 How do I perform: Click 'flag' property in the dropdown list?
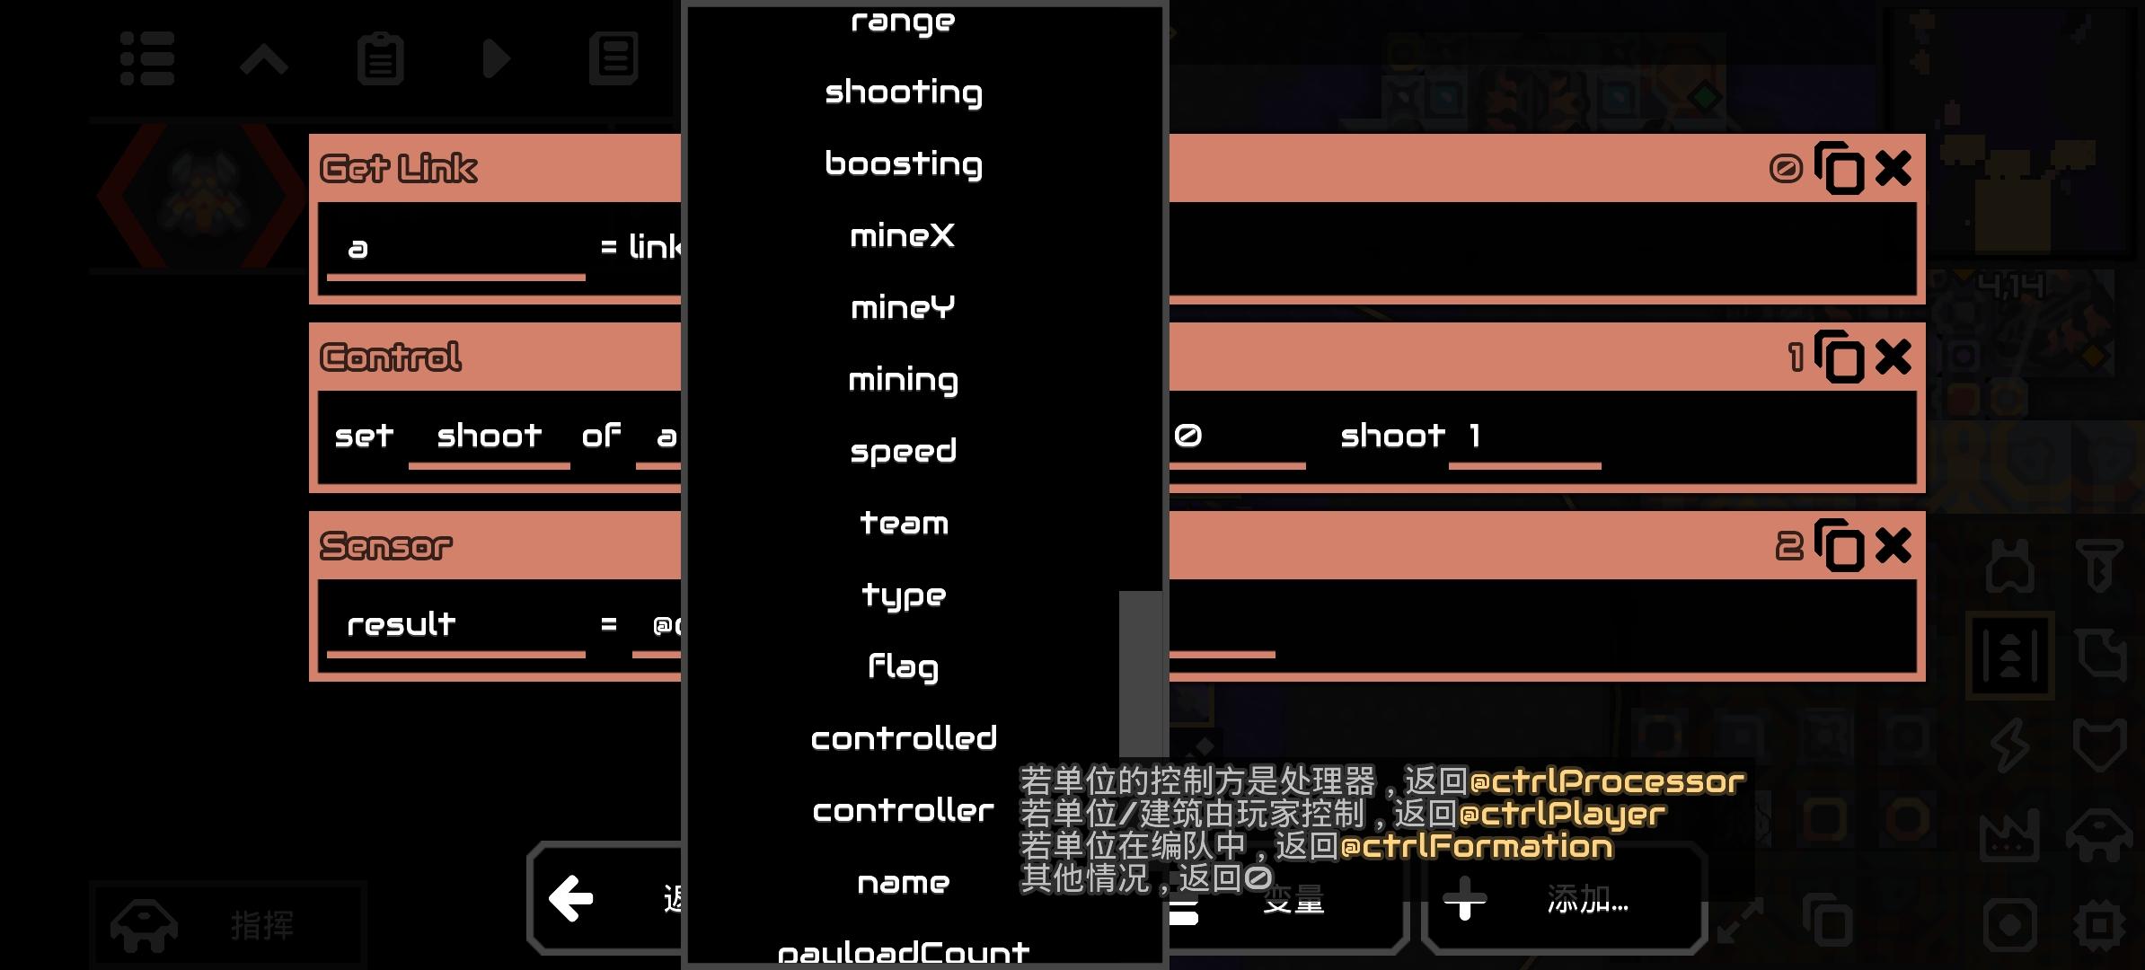[x=903, y=666]
